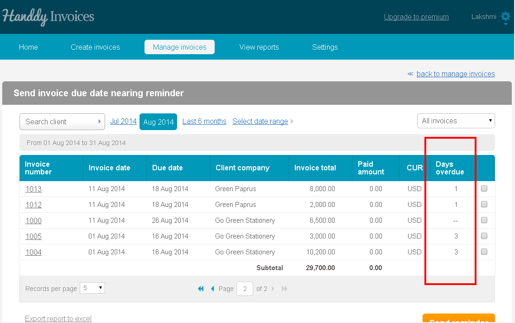This screenshot has width=515, height=323.
Task: Open invoice number 1004
Action: 34,252
